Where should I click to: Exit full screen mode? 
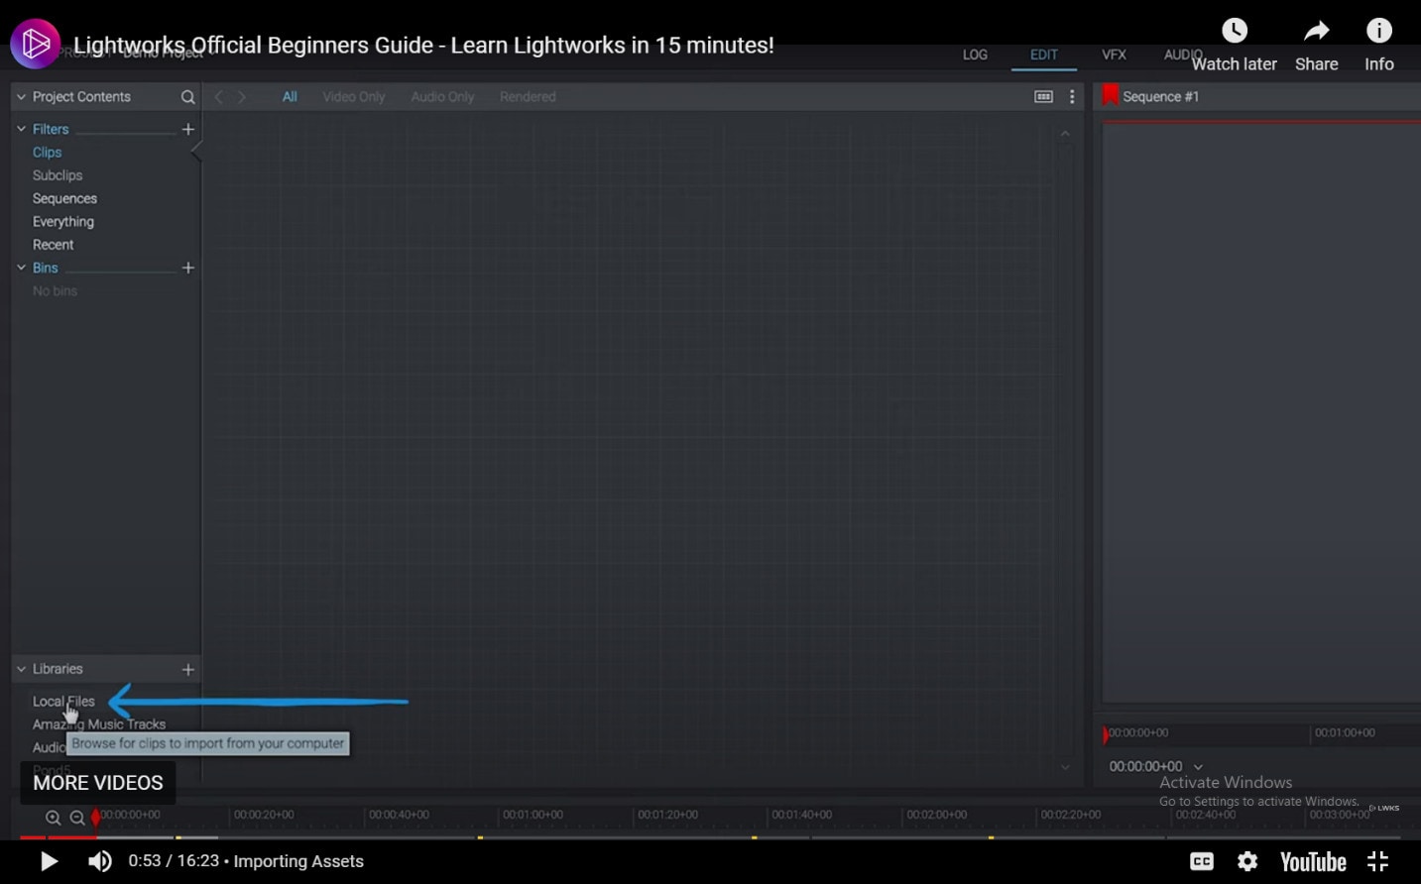click(x=1378, y=862)
